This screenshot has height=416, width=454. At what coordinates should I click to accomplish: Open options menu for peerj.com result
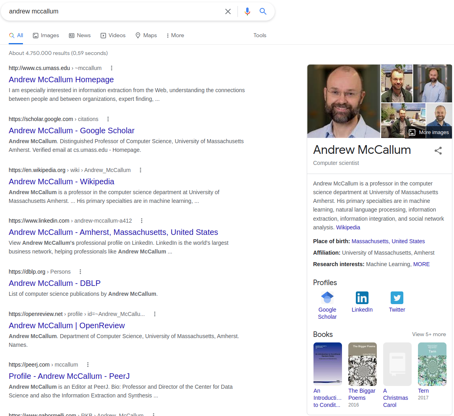point(88,365)
